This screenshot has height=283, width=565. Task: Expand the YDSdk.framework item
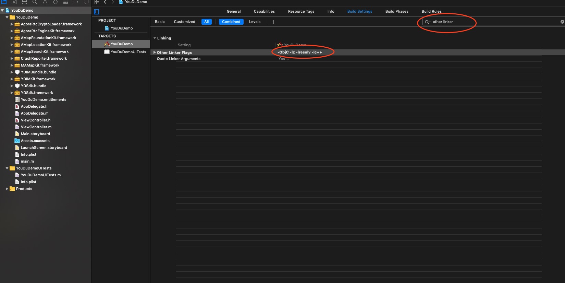click(x=12, y=93)
